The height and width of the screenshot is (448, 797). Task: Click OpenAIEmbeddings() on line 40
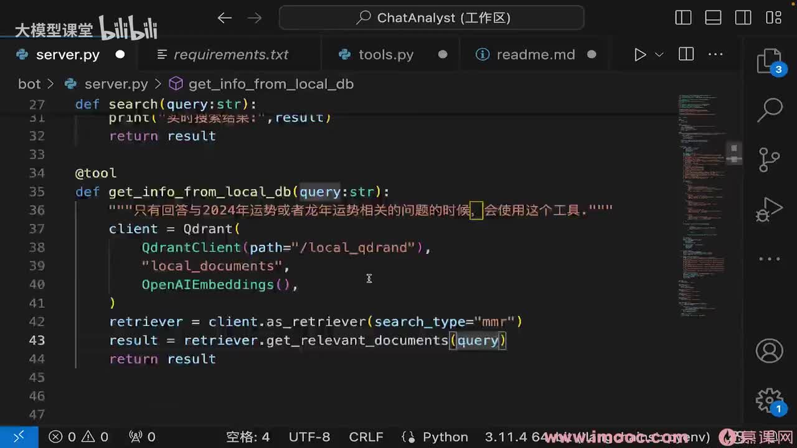pos(216,285)
